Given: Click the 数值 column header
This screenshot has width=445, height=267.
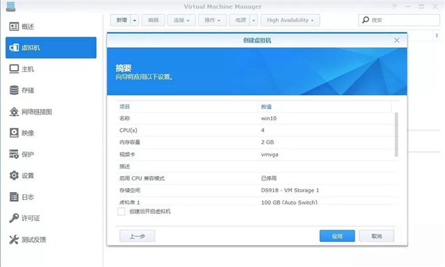Looking at the screenshot, I should tap(325, 107).
